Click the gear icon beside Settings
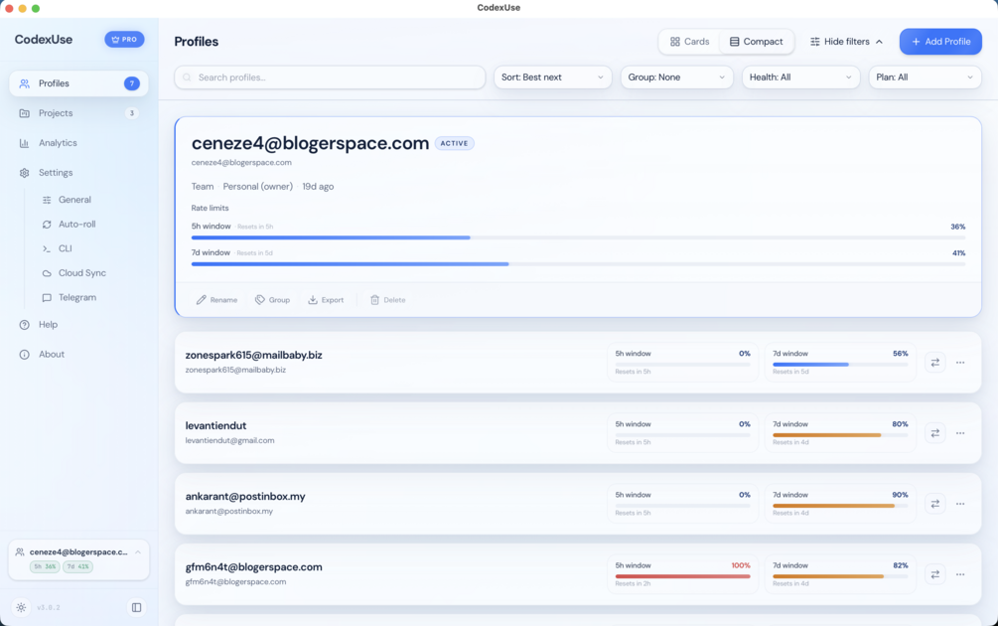 click(x=24, y=173)
